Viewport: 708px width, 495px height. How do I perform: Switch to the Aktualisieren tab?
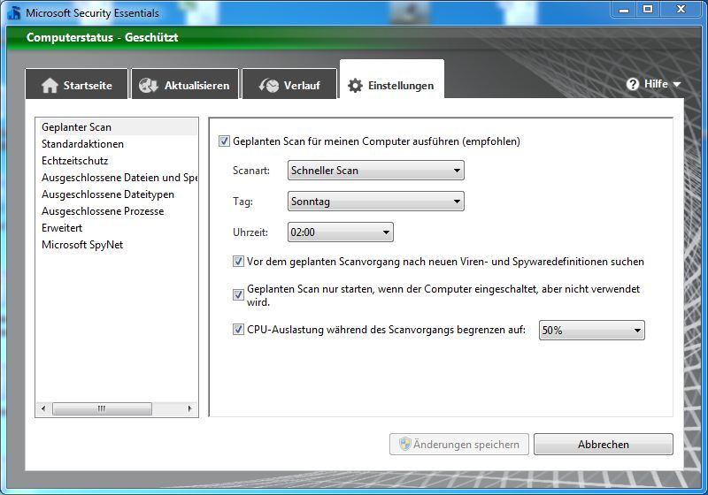tap(185, 83)
